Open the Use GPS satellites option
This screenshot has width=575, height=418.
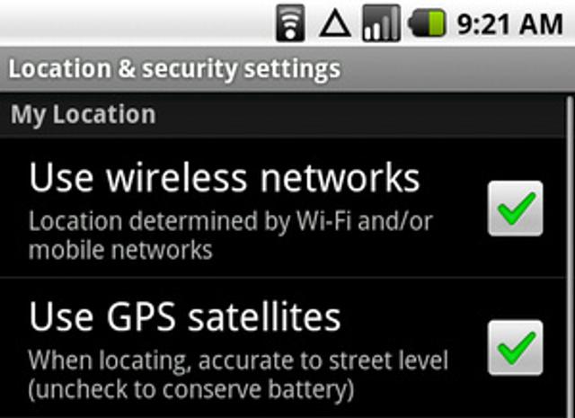coord(185,317)
